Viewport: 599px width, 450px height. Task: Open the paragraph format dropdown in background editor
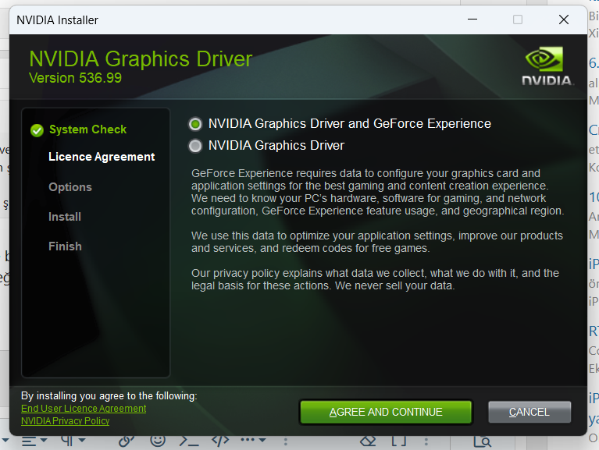73,441
